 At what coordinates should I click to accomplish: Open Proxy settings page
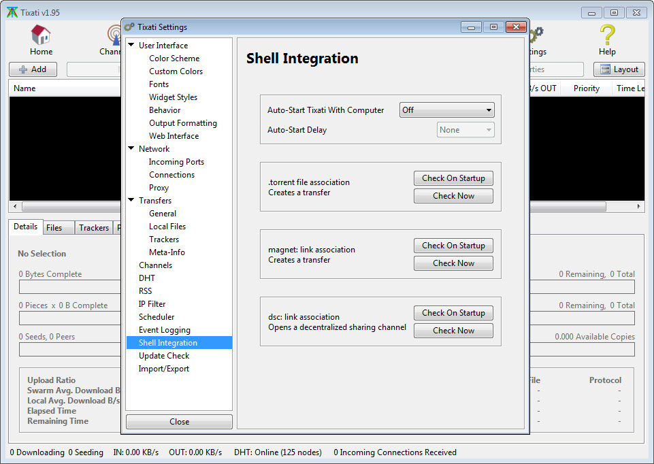click(x=159, y=188)
